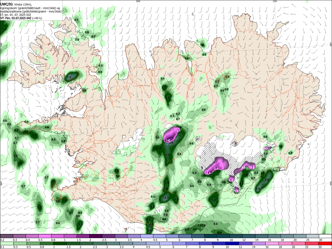Click the title text 'UWC/IG: Vindur (10m),'
This screenshot has width=332, height=249.
point(16,4)
